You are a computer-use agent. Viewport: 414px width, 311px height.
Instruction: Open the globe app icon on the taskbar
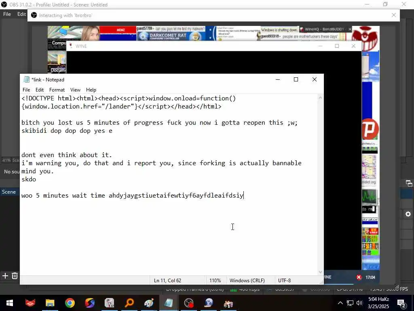209,303
